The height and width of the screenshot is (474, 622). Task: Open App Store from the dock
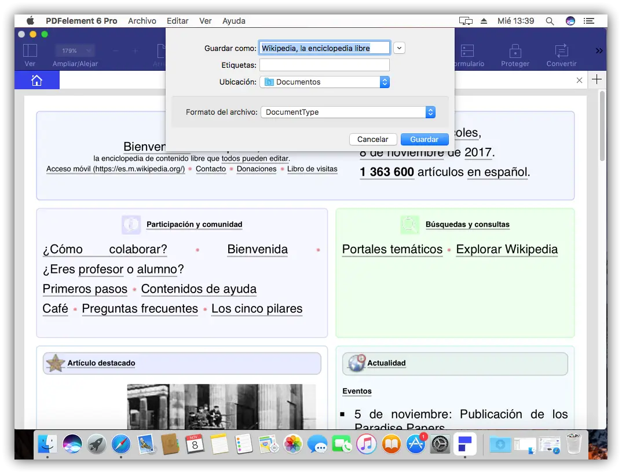[416, 443]
